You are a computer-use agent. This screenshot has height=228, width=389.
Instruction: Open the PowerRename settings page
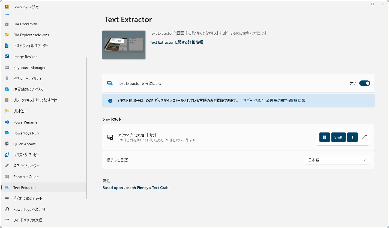click(44, 122)
